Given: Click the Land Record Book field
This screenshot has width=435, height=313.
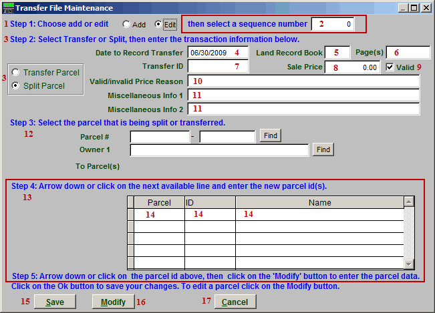Looking at the screenshot, I should [x=337, y=52].
